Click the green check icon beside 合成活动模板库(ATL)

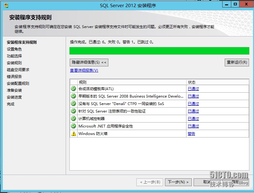tap(73, 89)
